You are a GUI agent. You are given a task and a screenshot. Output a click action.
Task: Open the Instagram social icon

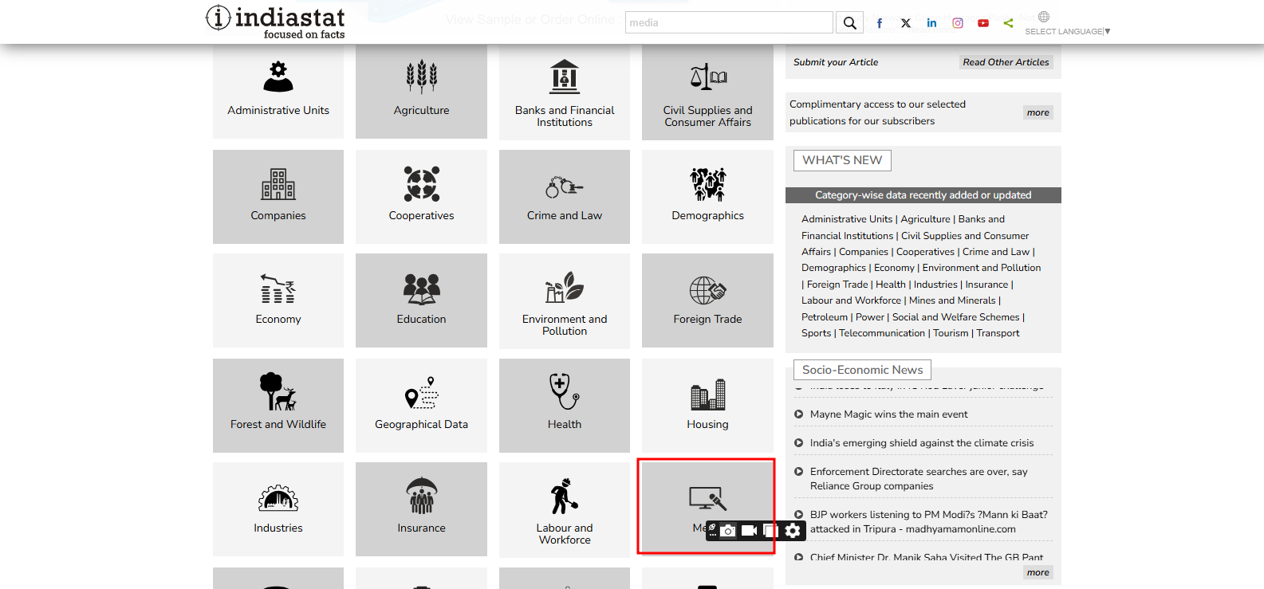pyautogui.click(x=958, y=23)
